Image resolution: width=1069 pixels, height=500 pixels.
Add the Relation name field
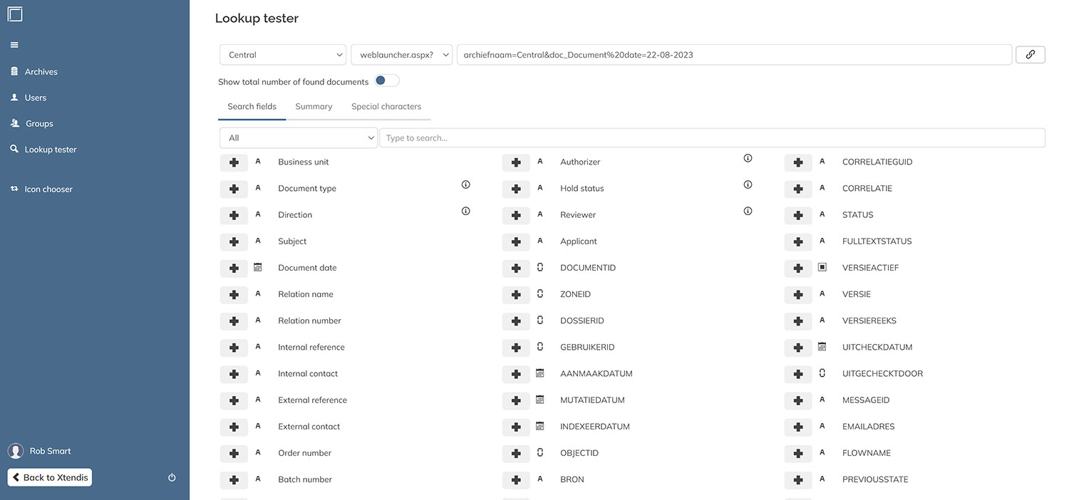[234, 295]
